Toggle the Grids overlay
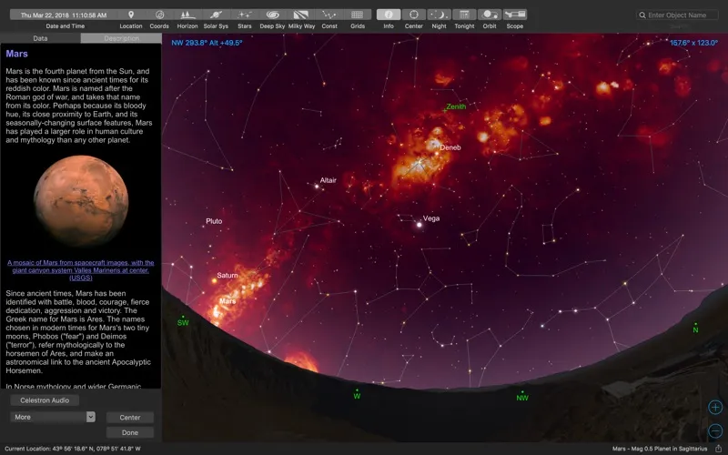 pos(358,15)
